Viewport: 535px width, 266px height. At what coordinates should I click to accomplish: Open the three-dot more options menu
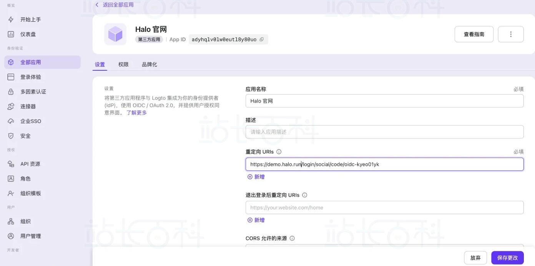pos(510,34)
